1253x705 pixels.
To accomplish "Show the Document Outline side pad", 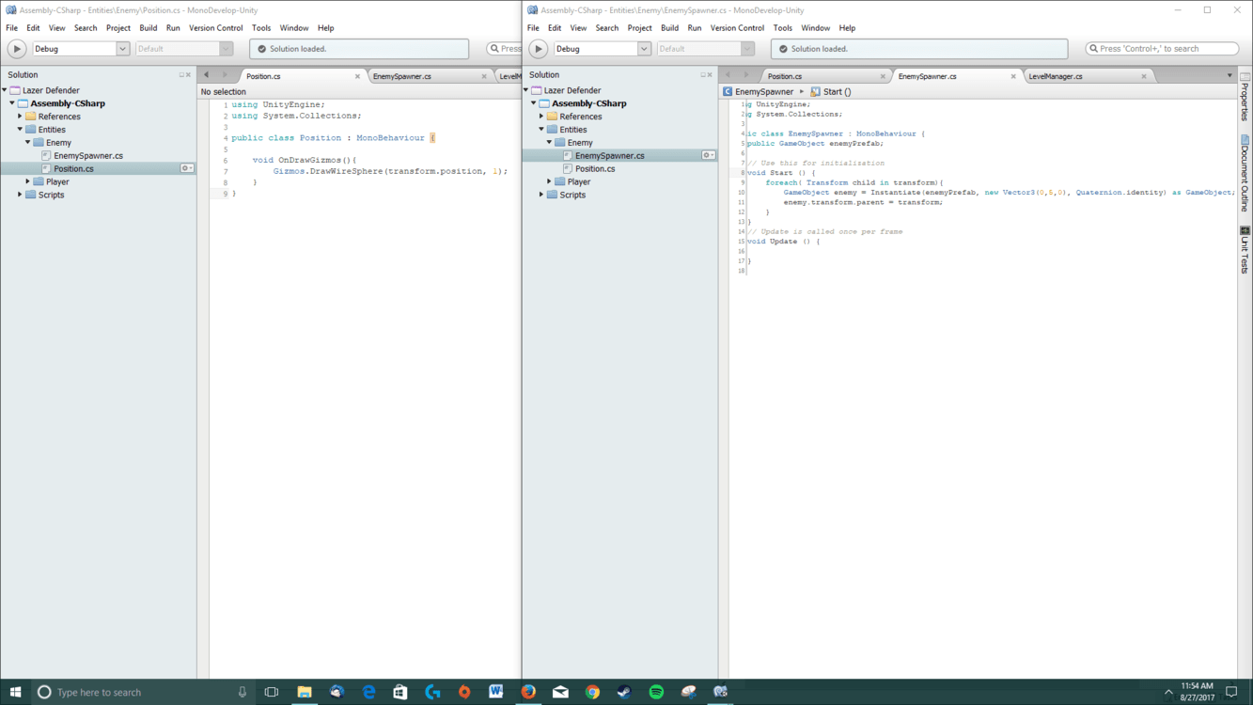I will [x=1245, y=174].
